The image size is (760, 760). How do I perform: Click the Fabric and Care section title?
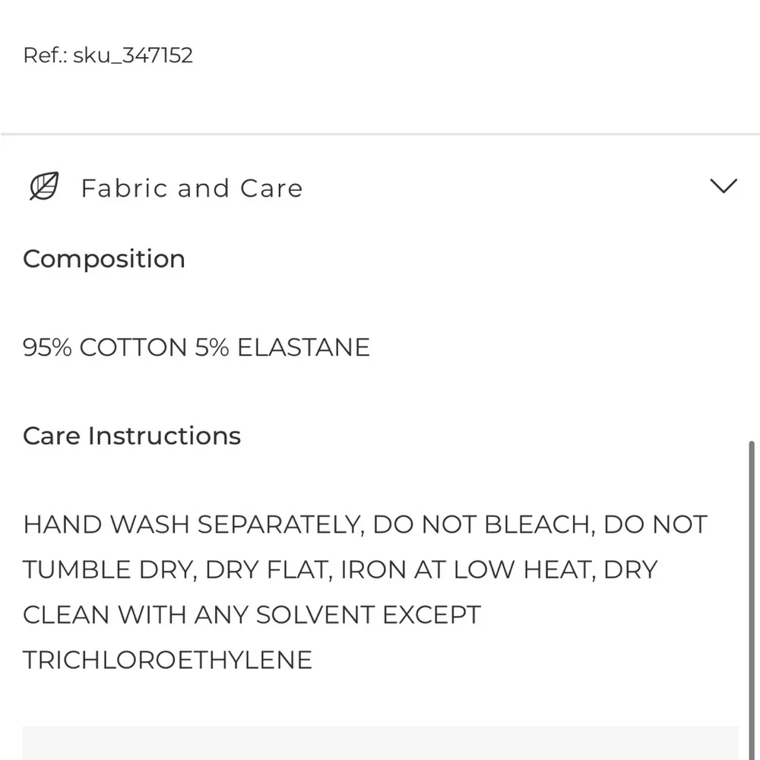[192, 188]
